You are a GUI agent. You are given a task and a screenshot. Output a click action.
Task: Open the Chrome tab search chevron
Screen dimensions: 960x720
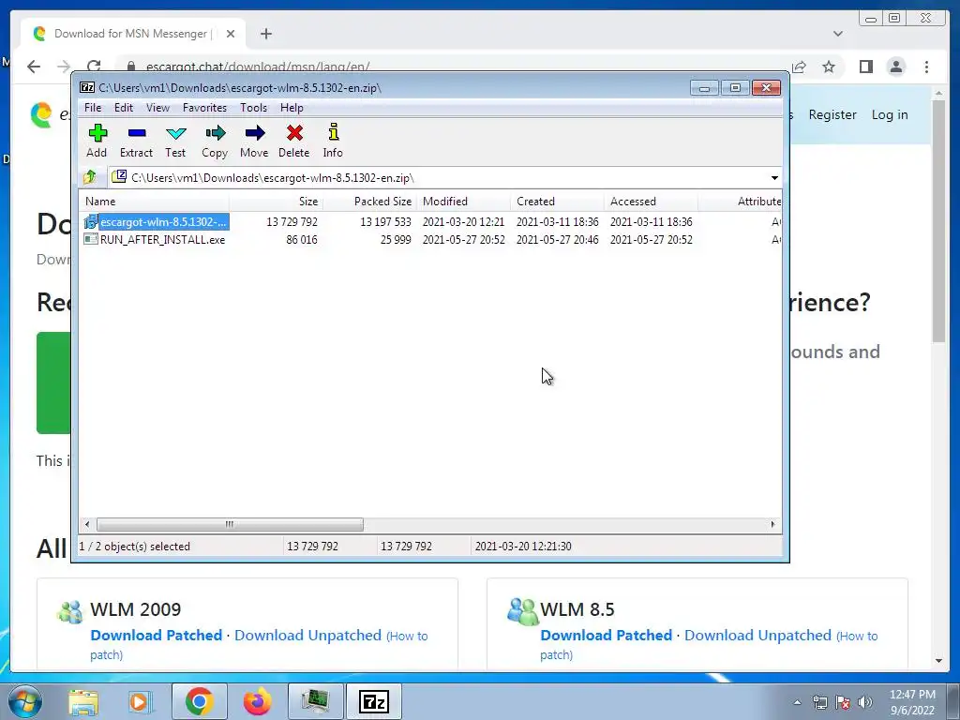coord(838,34)
